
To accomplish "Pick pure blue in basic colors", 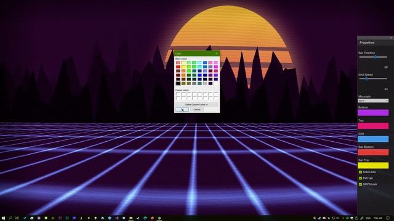I will [199, 75].
